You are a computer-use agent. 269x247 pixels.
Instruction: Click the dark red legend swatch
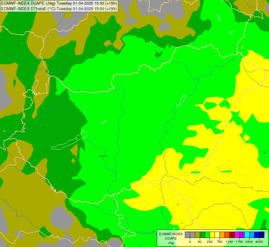tap(232, 235)
